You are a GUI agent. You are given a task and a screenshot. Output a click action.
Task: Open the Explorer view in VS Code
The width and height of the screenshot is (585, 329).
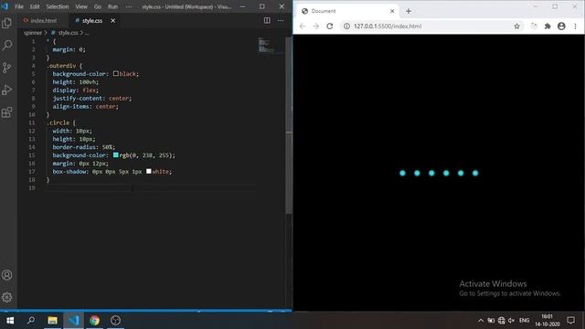tap(6, 23)
